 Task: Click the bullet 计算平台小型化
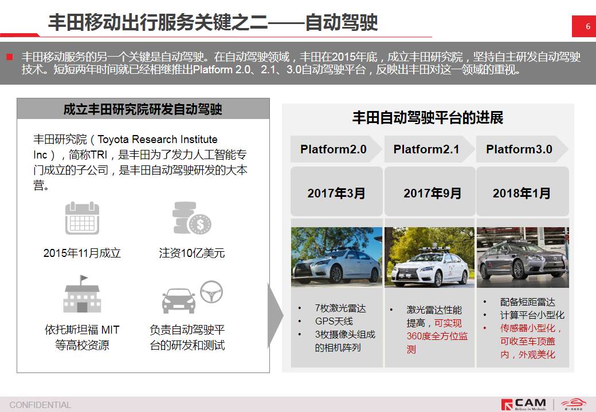[532, 315]
